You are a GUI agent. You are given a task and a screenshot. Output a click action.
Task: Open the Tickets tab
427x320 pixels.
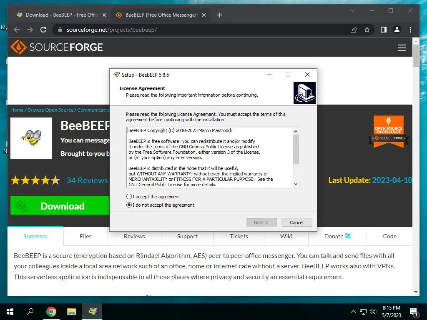coord(239,236)
